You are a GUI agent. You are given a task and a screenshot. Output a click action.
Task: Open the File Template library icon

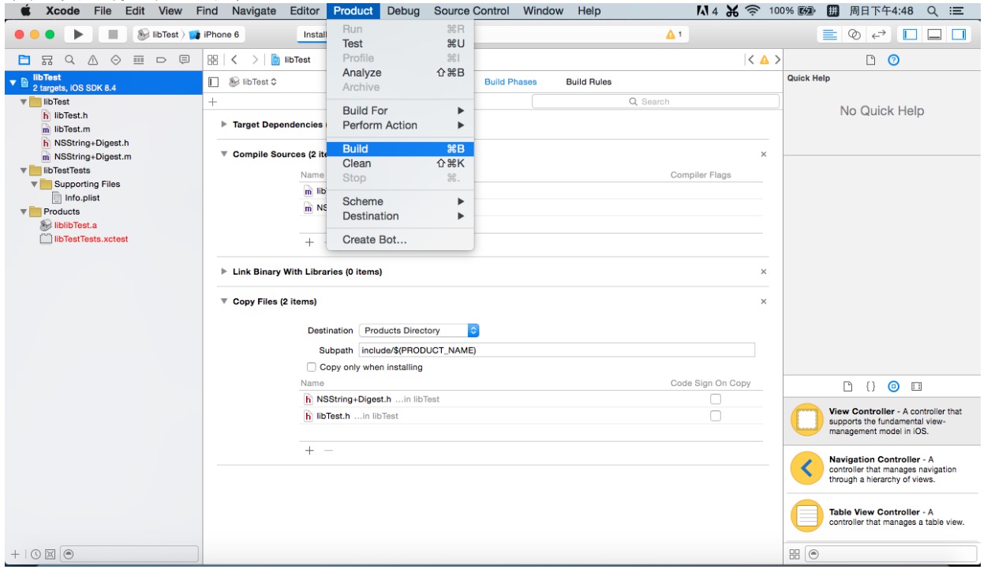point(848,387)
